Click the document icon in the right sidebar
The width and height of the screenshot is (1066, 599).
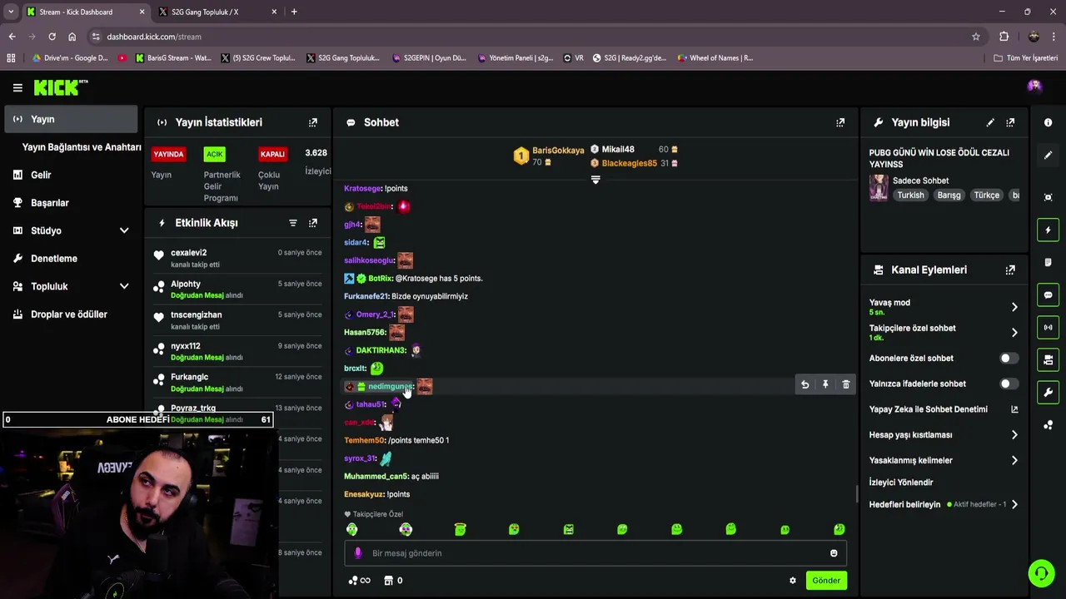coord(1048,262)
